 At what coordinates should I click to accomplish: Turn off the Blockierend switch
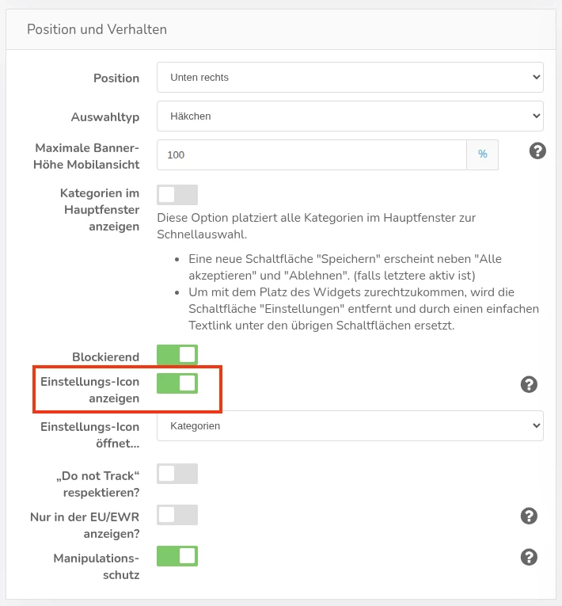[177, 354]
